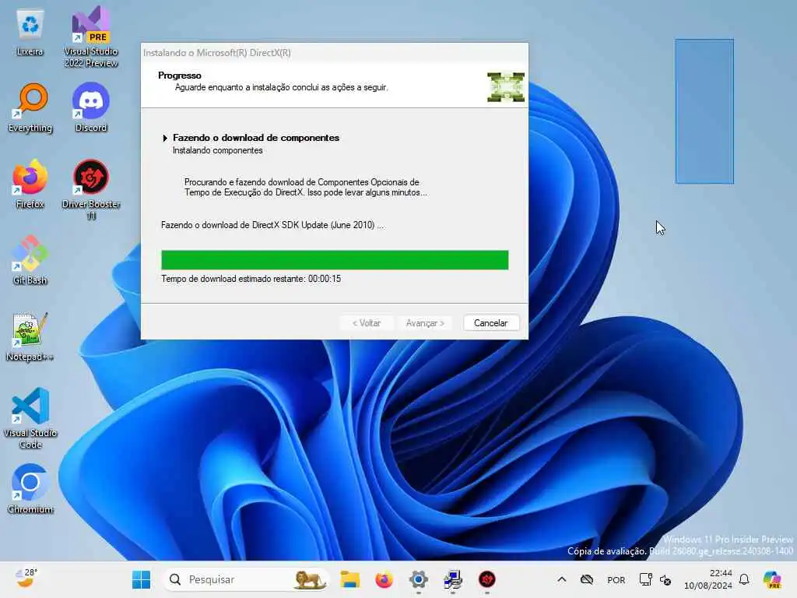Click the Pesquisar taskbar search field

tap(246, 579)
